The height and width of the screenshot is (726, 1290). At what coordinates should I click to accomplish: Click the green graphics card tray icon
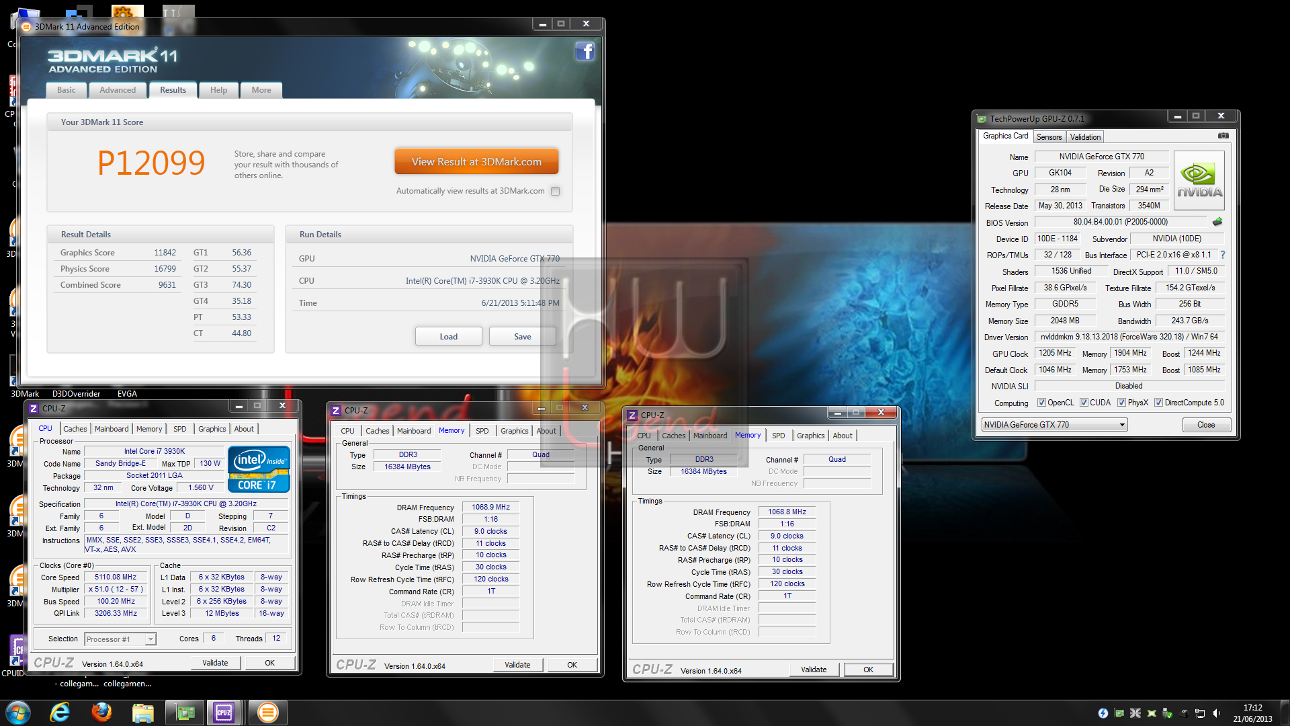pyautogui.click(x=1119, y=713)
